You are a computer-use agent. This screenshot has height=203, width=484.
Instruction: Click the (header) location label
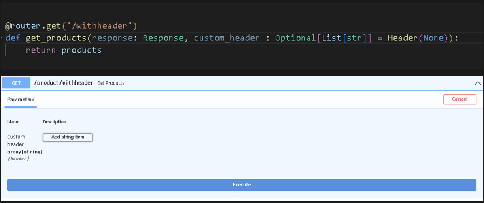coord(18,159)
